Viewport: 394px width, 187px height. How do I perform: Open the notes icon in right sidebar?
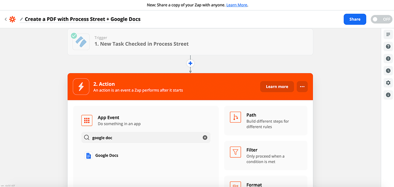tap(388, 35)
